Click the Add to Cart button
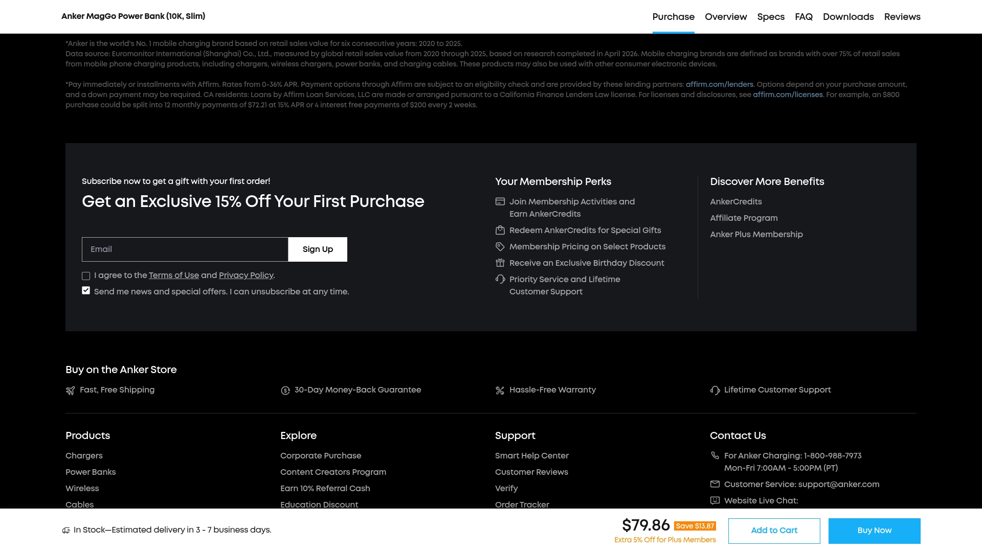Image resolution: width=982 pixels, height=552 pixels. (774, 531)
